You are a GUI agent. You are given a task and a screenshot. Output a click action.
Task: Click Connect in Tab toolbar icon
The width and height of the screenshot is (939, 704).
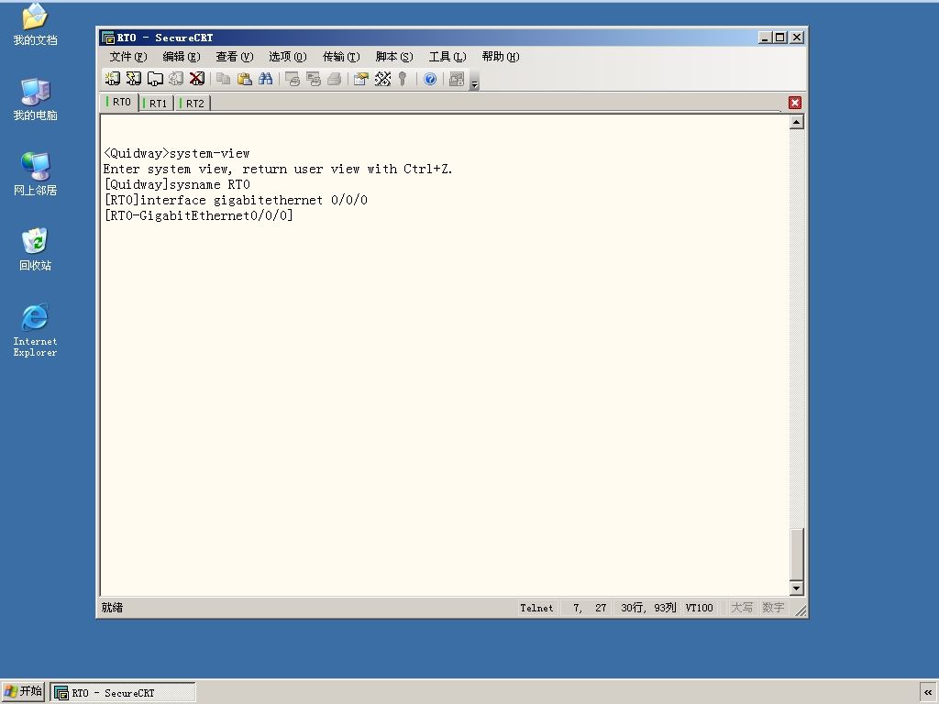pyautogui.click(x=155, y=79)
